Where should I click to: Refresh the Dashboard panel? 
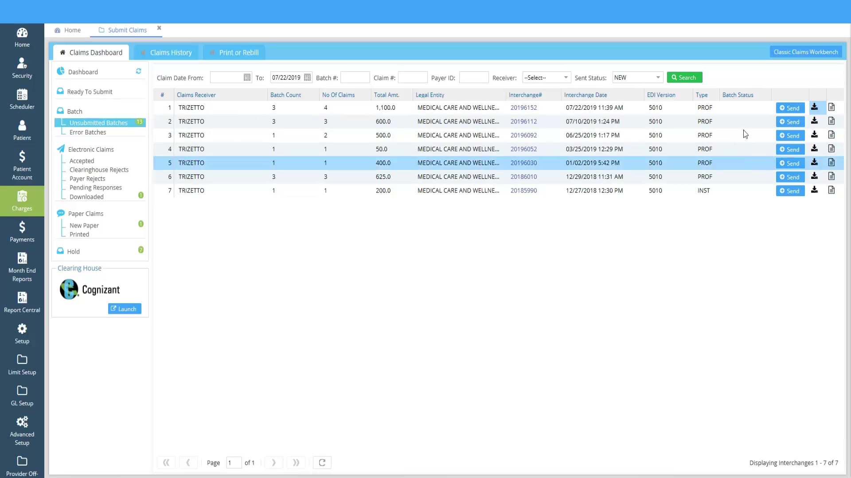point(138,71)
